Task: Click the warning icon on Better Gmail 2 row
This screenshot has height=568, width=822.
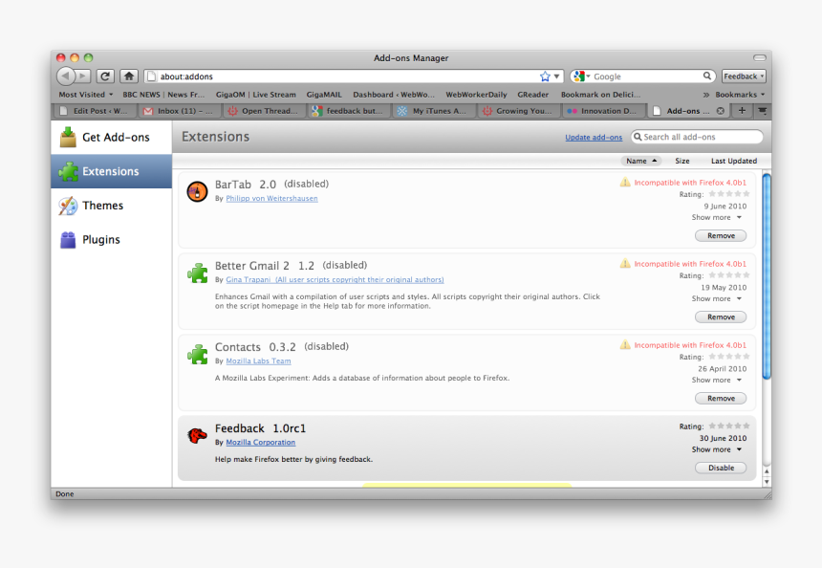Action: [x=625, y=263]
